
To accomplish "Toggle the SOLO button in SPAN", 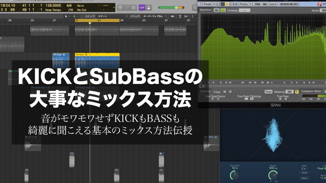I will tap(265, 4).
